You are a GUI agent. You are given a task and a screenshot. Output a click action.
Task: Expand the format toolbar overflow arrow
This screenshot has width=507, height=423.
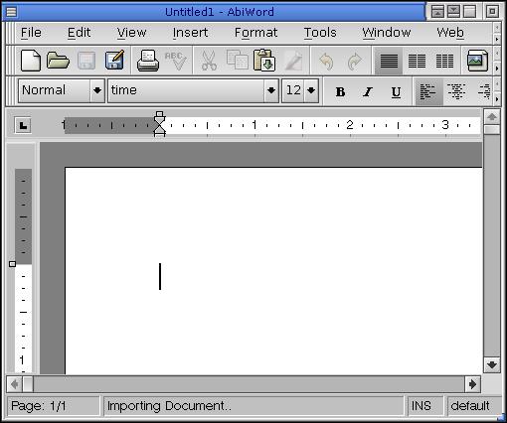point(497,99)
